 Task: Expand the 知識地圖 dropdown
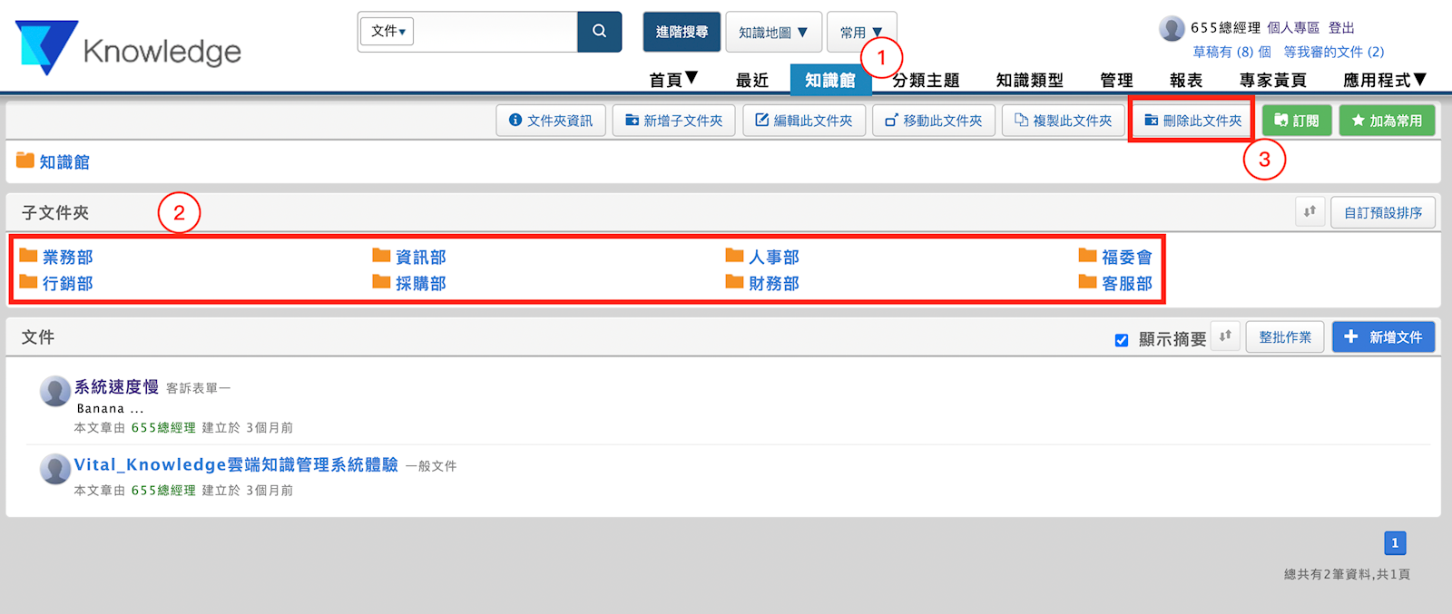click(x=773, y=33)
